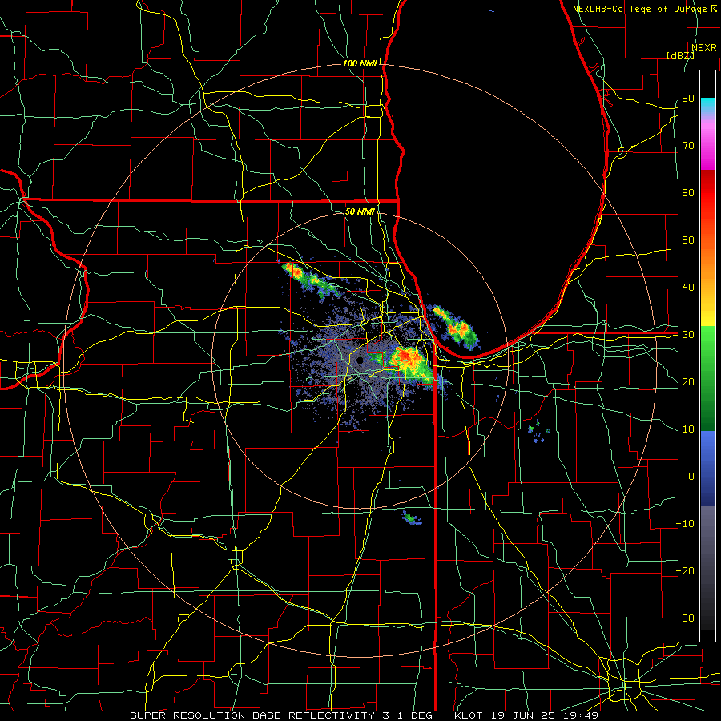This screenshot has width=721, height=721.
Task: Click the 70 value on the dBZ scale
Action: [x=688, y=145]
